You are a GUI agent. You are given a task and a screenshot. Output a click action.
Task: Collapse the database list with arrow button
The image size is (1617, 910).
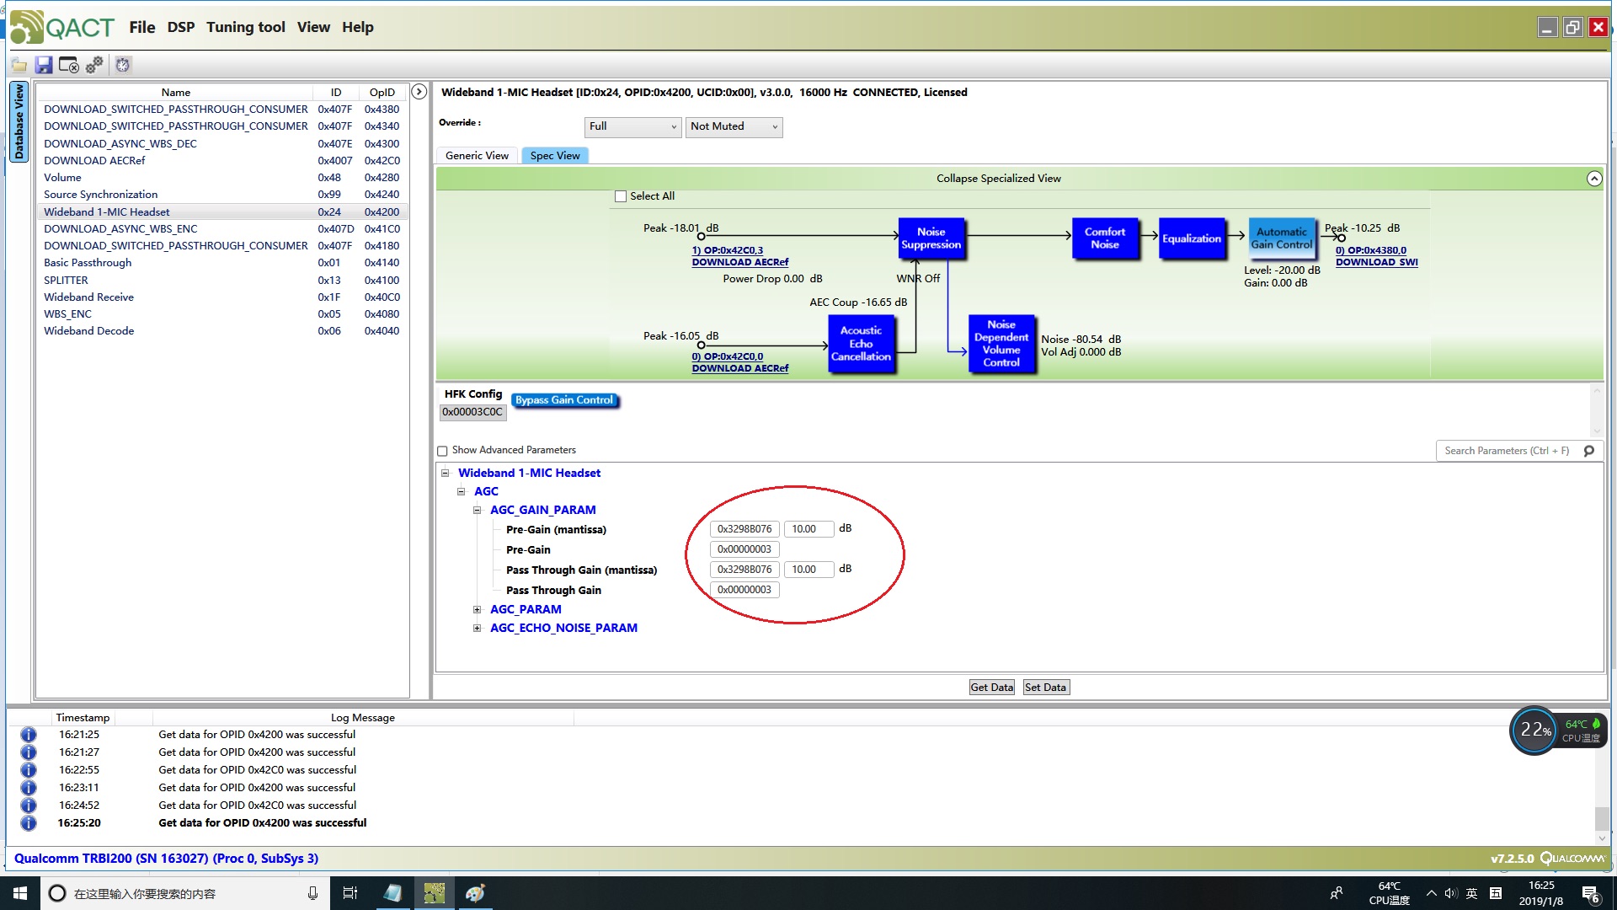point(419,92)
